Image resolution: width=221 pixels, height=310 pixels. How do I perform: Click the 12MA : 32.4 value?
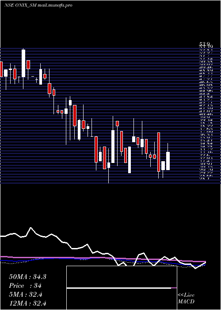pos(27,303)
